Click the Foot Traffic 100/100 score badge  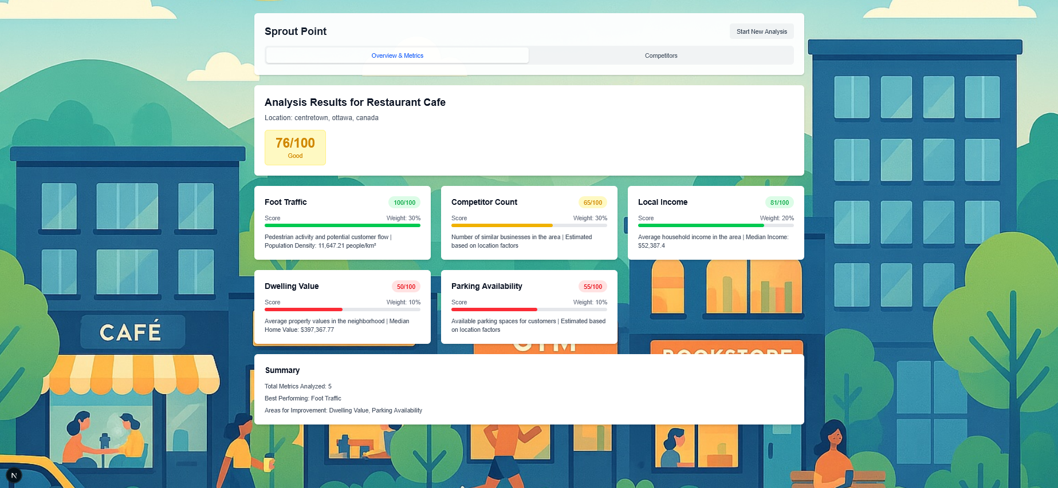pos(404,203)
